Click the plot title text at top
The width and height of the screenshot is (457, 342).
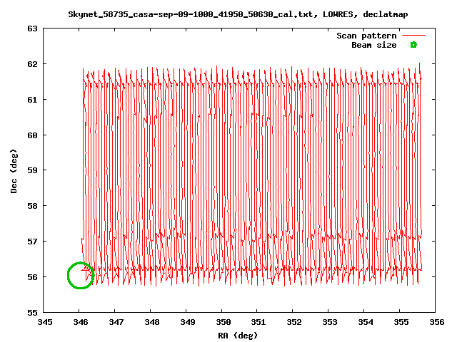point(238,14)
